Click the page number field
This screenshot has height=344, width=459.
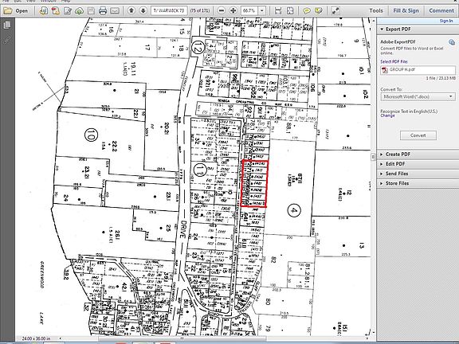tap(169, 10)
